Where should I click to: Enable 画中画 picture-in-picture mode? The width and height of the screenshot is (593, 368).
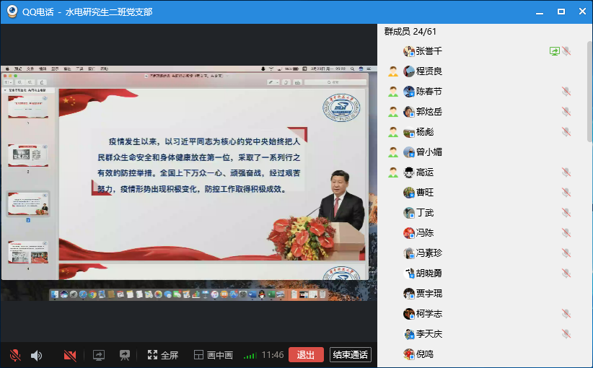[214, 355]
